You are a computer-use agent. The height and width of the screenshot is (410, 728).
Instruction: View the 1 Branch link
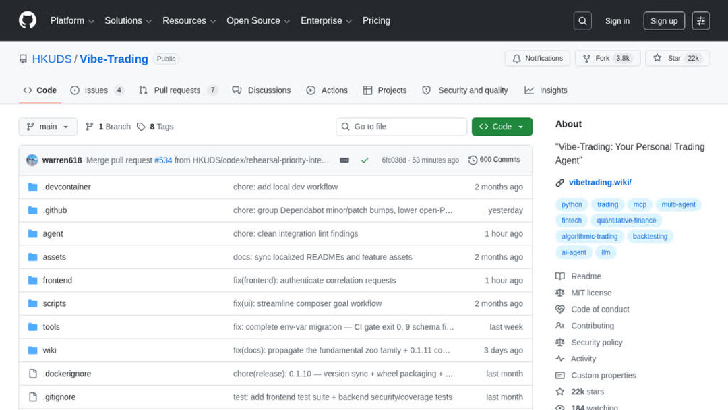pos(109,127)
